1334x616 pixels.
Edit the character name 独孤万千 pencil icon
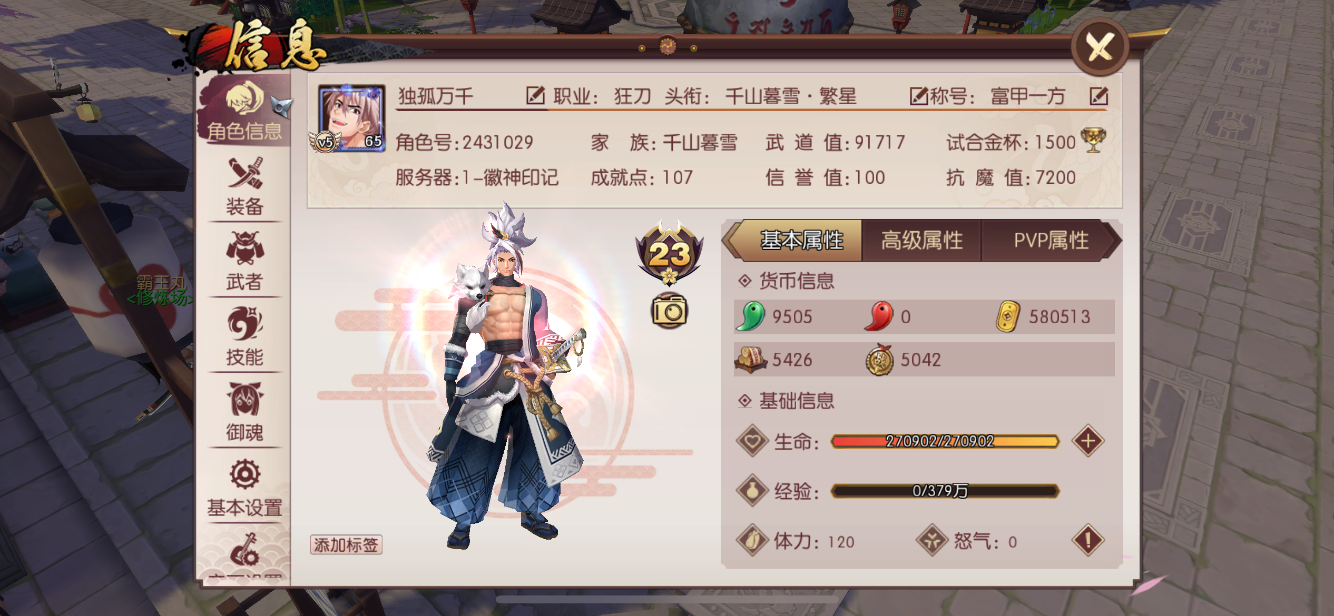(x=535, y=96)
